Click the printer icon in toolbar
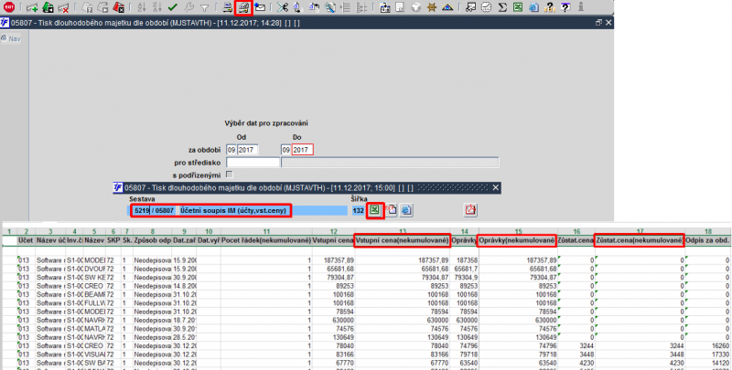This screenshot has height=370, width=732. pos(227,7)
